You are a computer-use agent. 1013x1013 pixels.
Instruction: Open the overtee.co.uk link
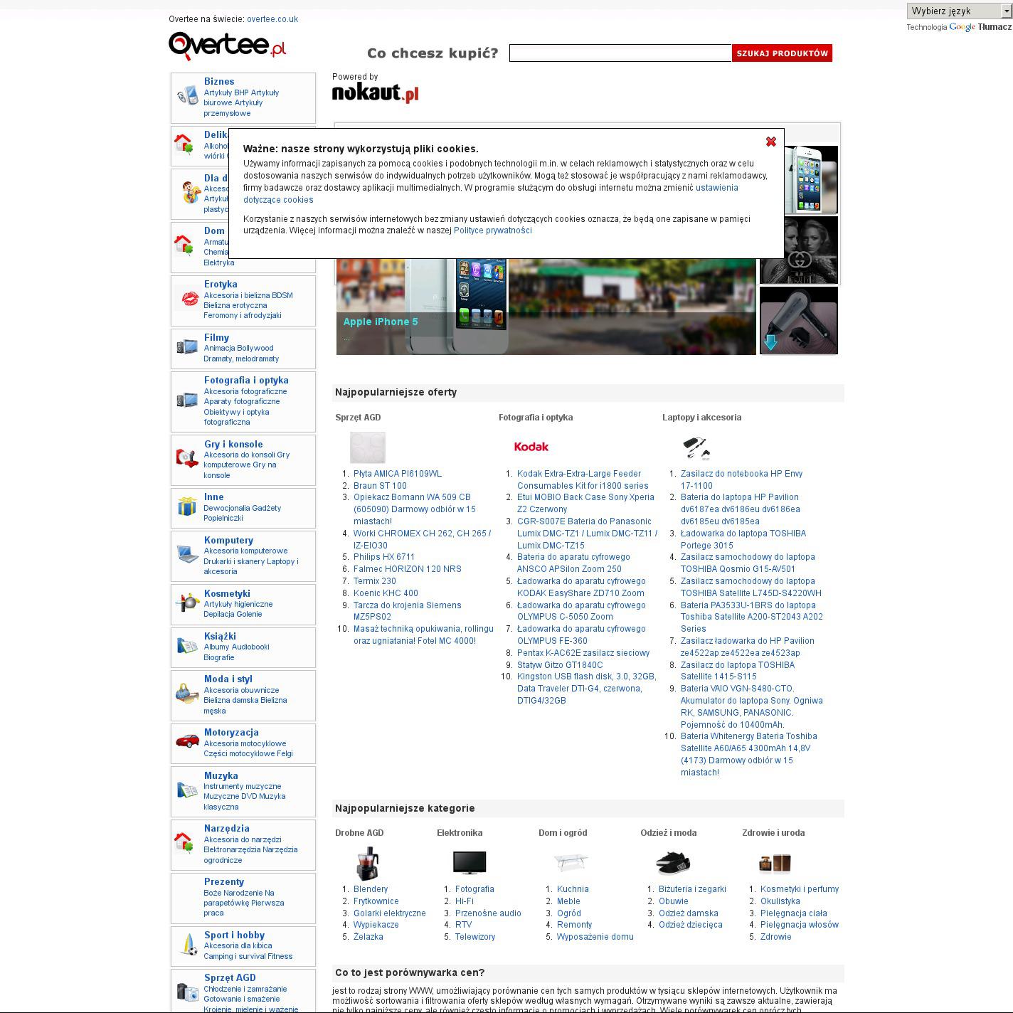coord(272,19)
